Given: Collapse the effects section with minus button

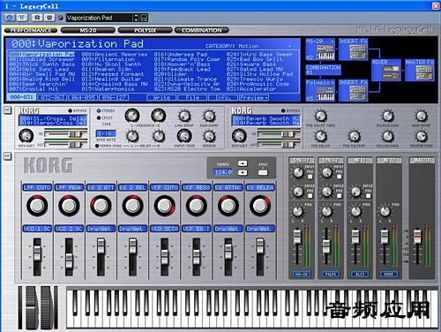Looking at the screenshot, I should pyautogui.click(x=7, y=110).
